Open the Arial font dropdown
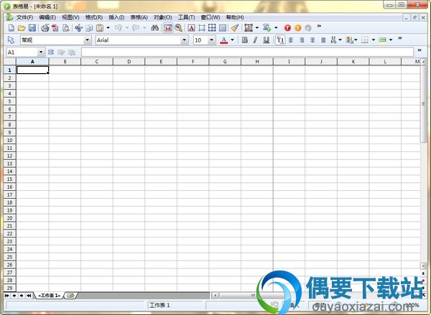The image size is (431, 315). (x=185, y=40)
